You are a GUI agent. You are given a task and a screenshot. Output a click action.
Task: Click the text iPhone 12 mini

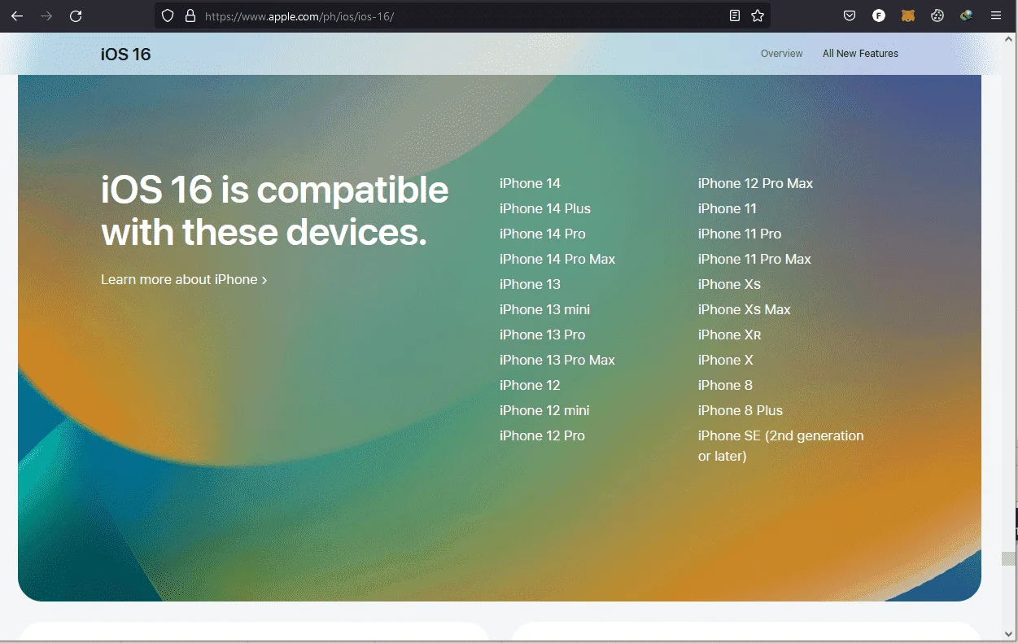pos(544,410)
